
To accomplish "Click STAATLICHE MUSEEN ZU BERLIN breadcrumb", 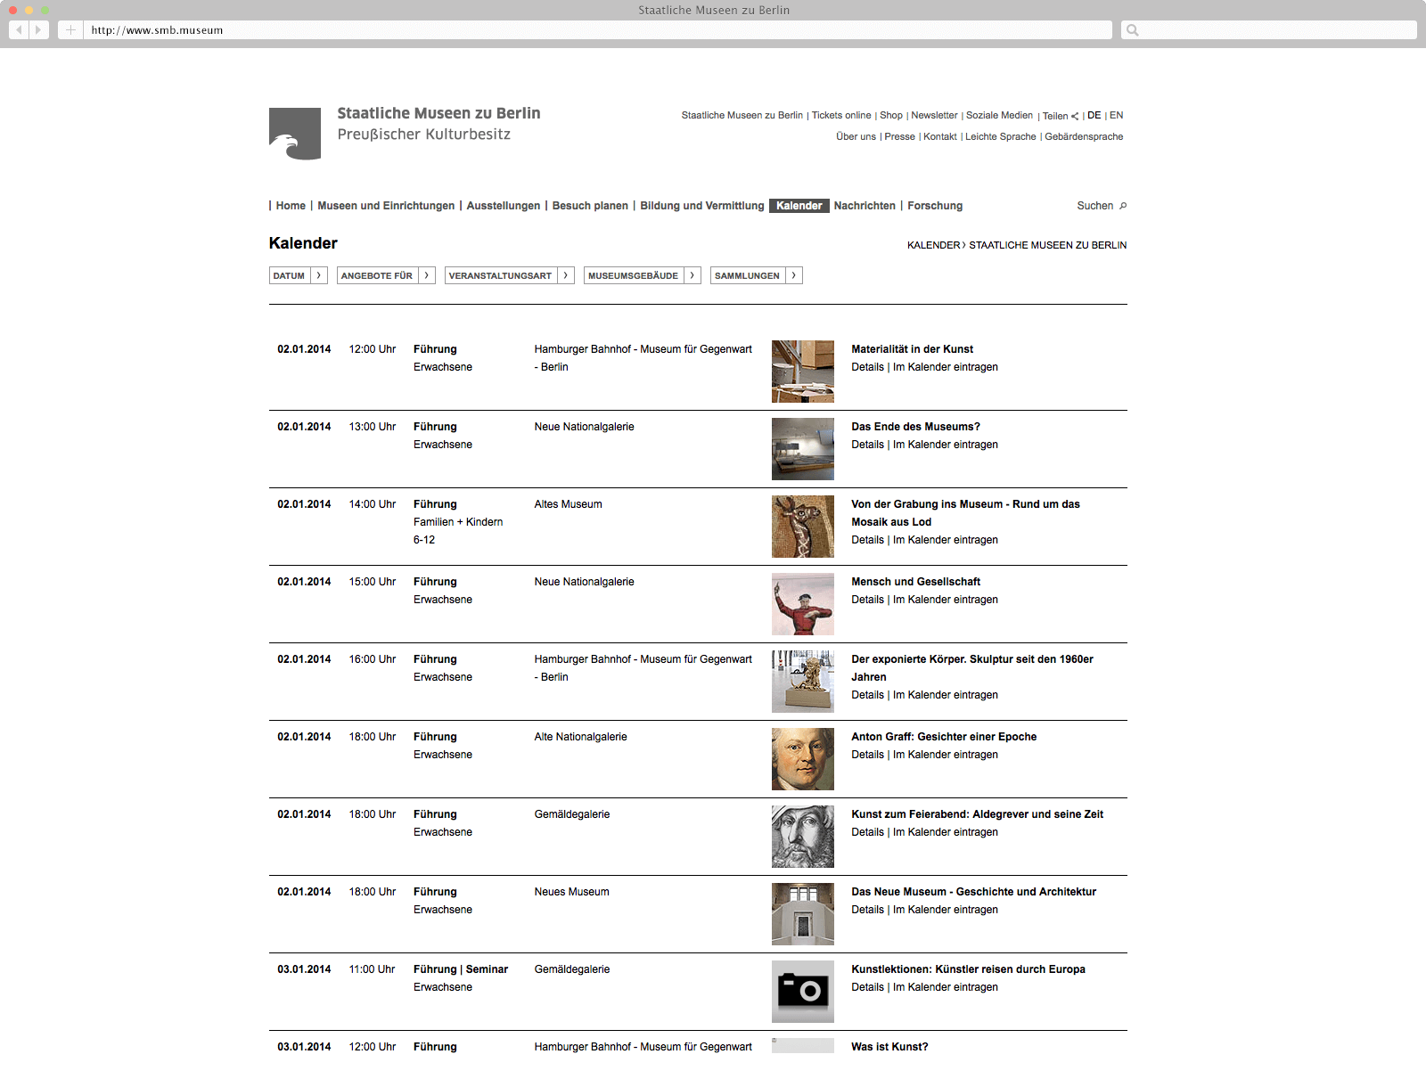I will [x=1048, y=245].
